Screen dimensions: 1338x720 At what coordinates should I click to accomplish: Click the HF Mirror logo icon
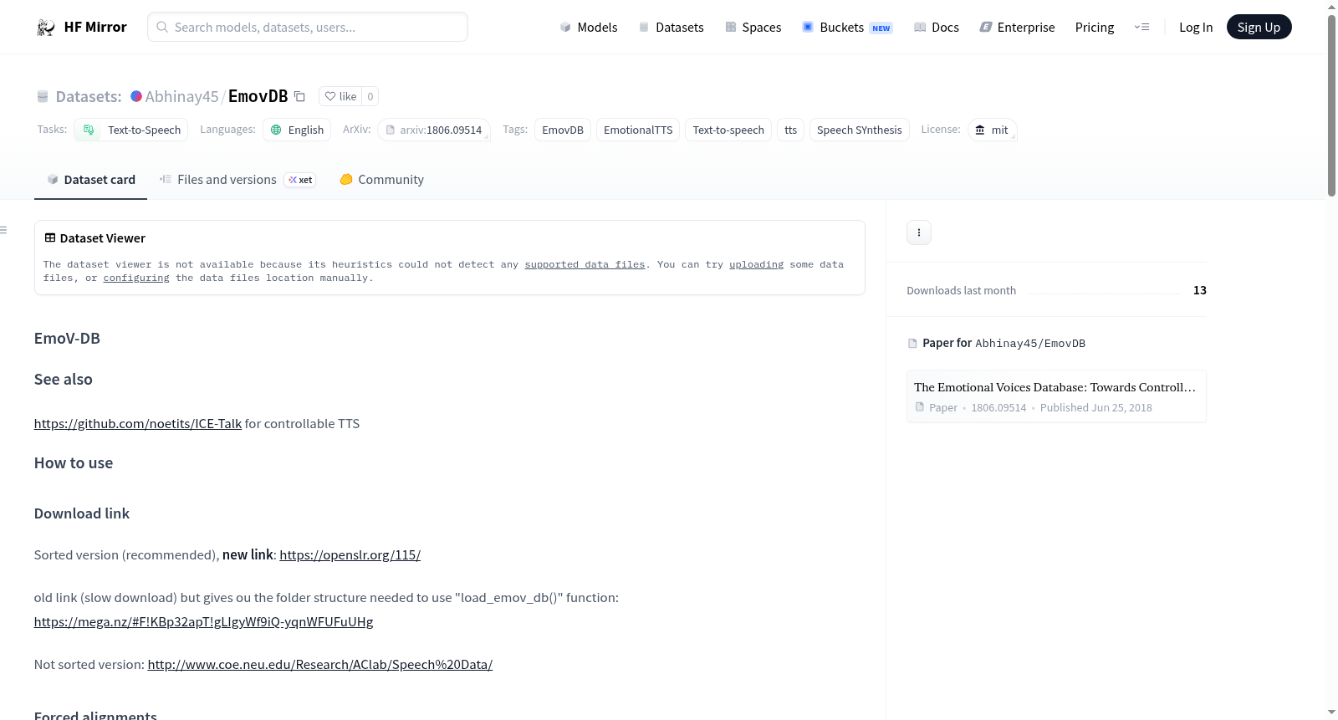(x=46, y=28)
